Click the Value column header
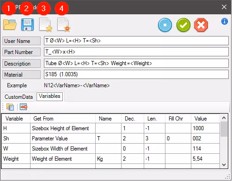Image resolution: width=232 pixels, height=181 pixels. click(x=206, y=119)
